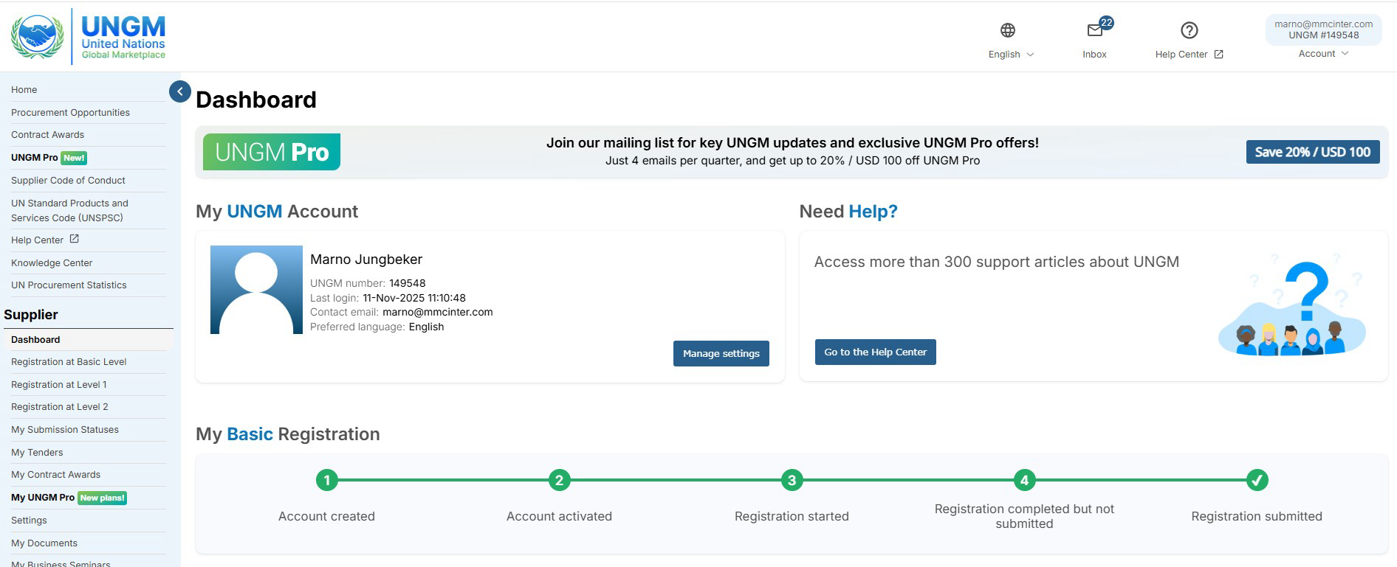Image resolution: width=1397 pixels, height=567 pixels.
Task: Click Go to the Help Center button
Action: (x=875, y=352)
